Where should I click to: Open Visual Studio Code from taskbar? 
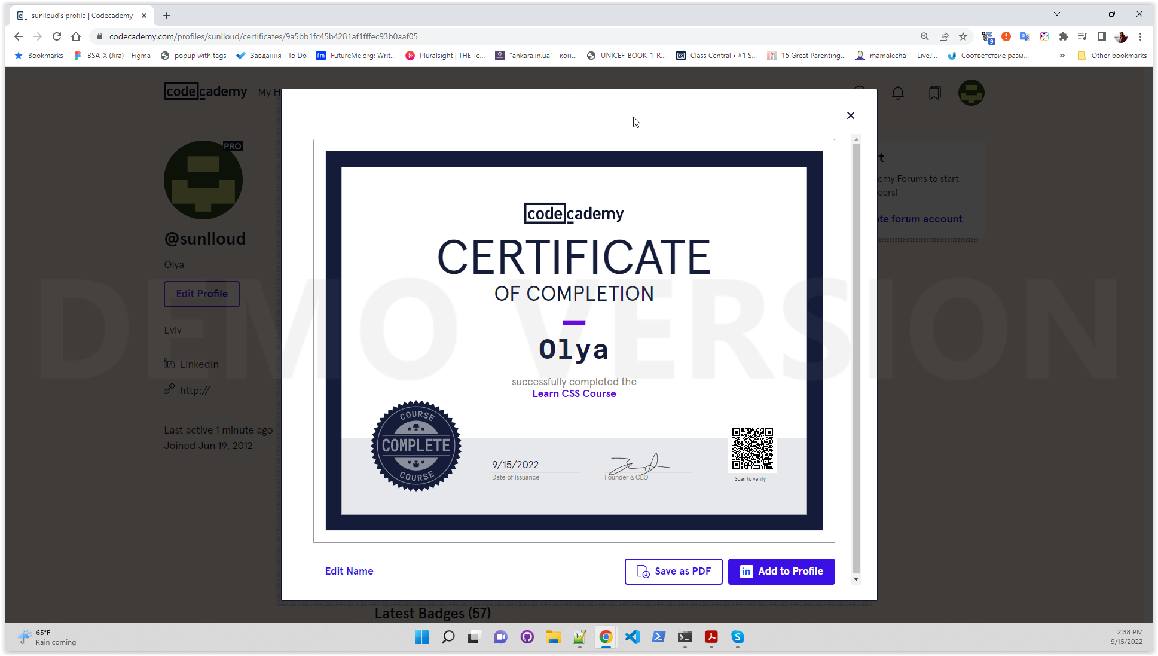[632, 637]
